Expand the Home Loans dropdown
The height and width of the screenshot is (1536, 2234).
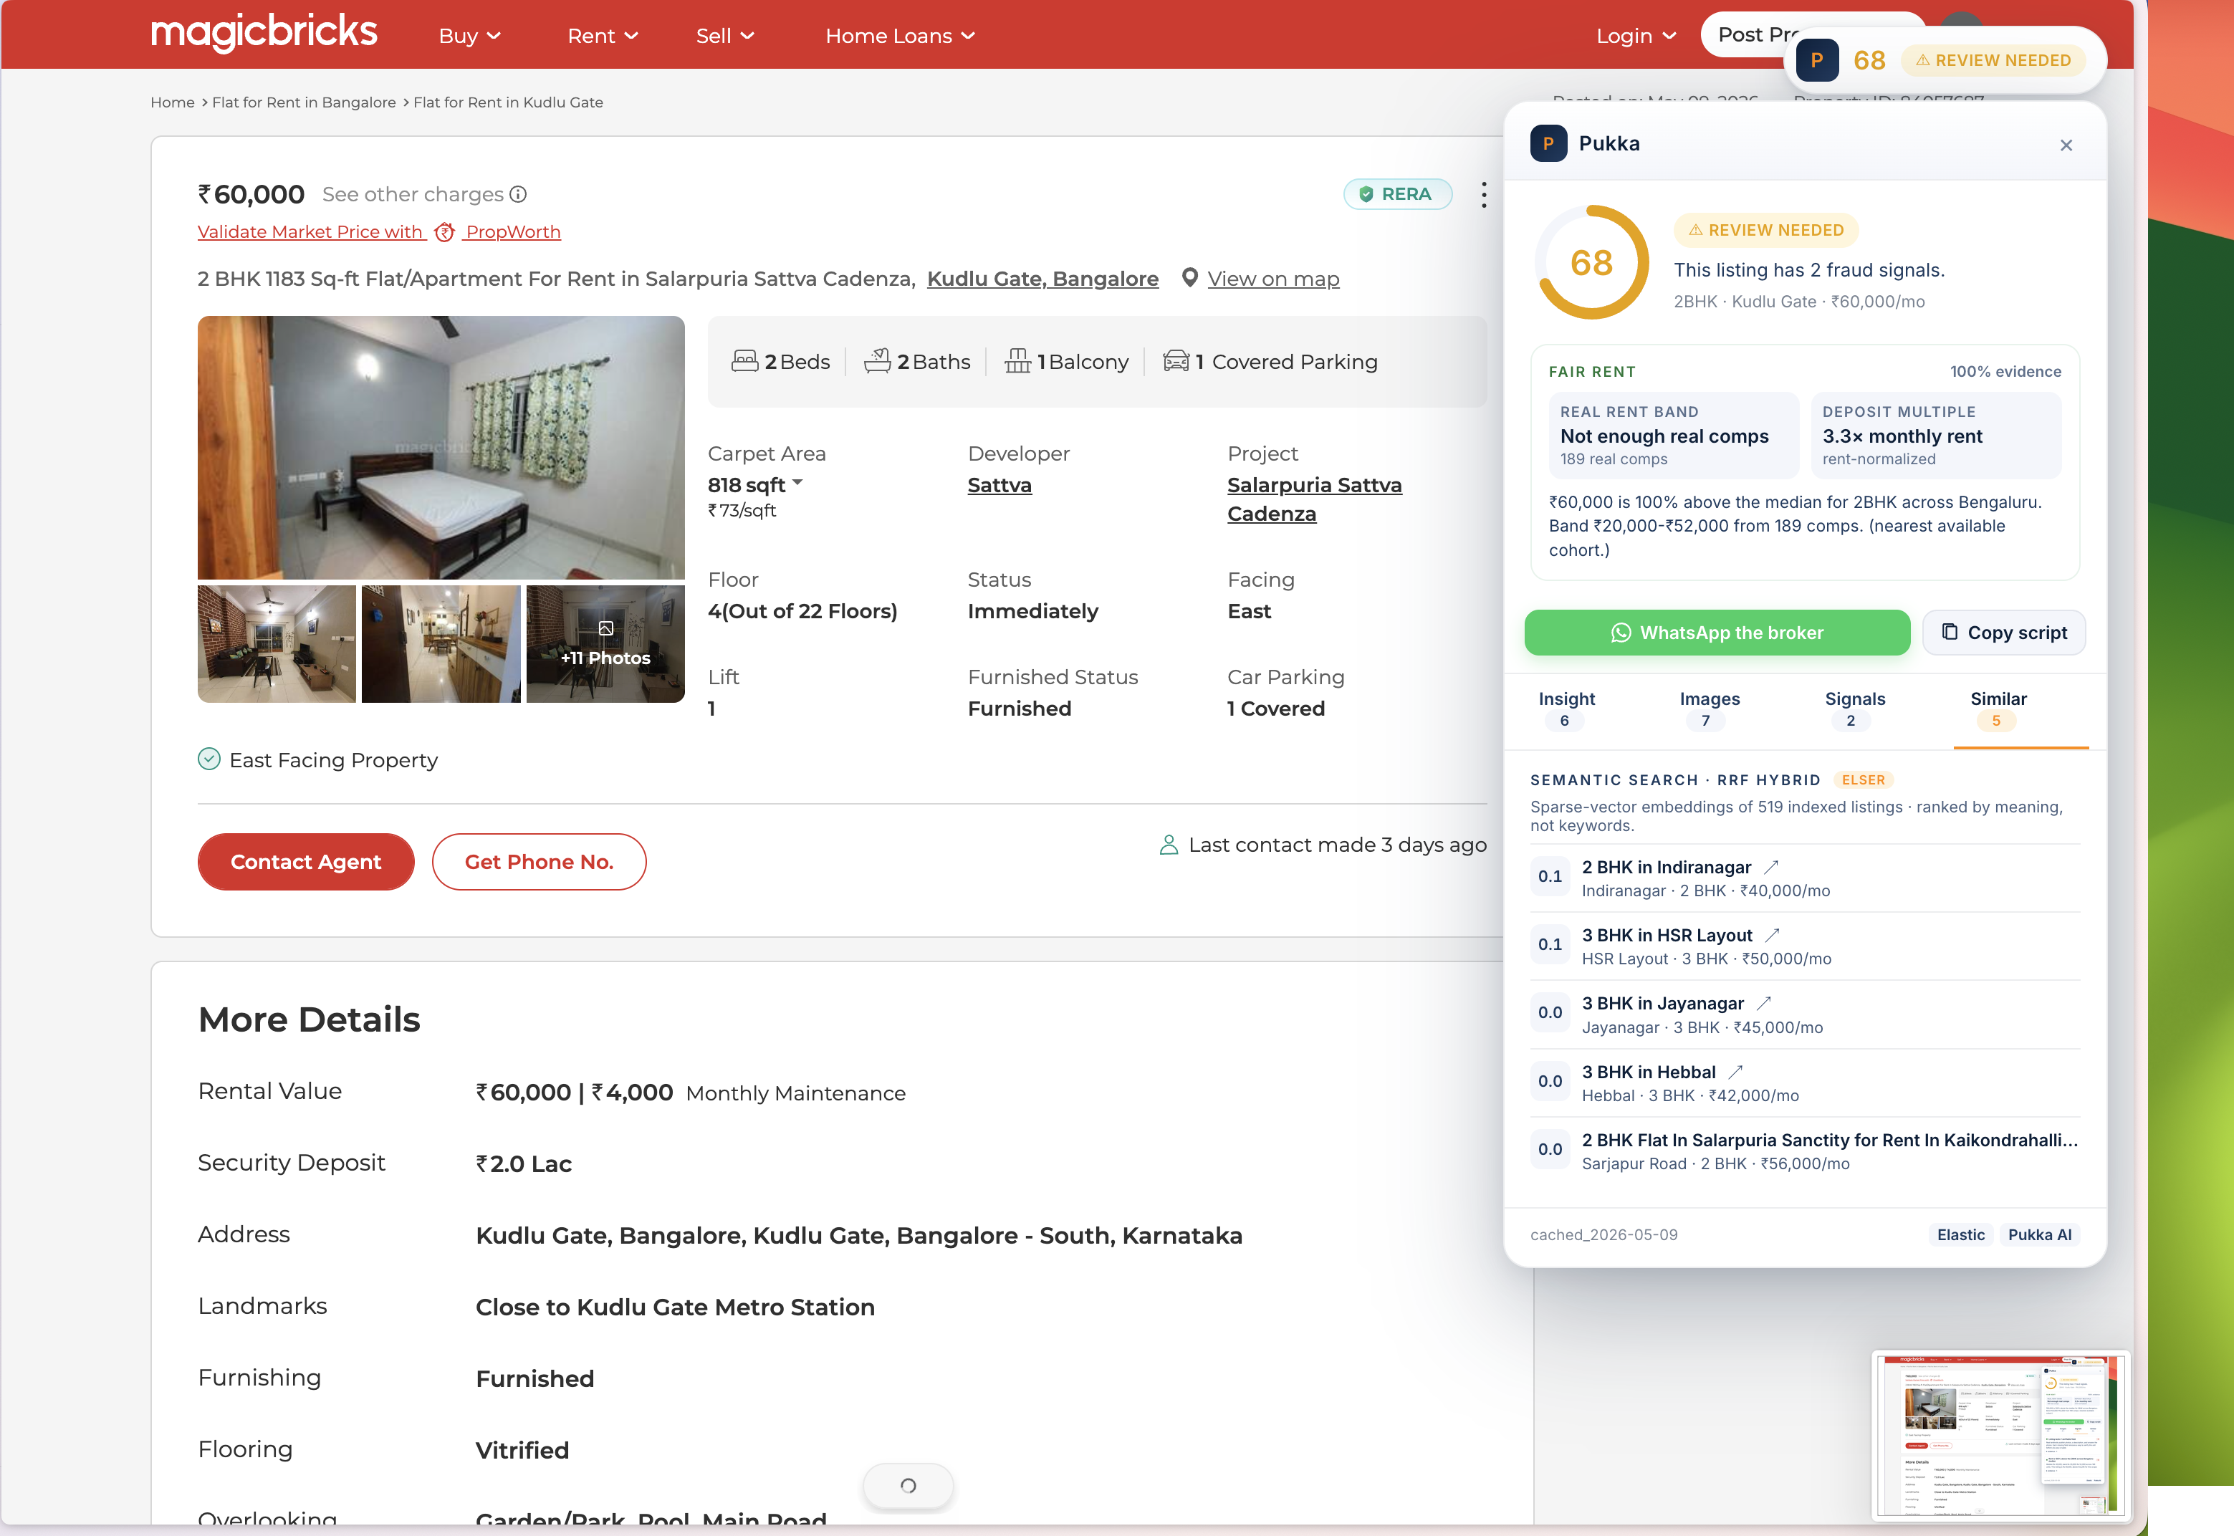tap(900, 36)
